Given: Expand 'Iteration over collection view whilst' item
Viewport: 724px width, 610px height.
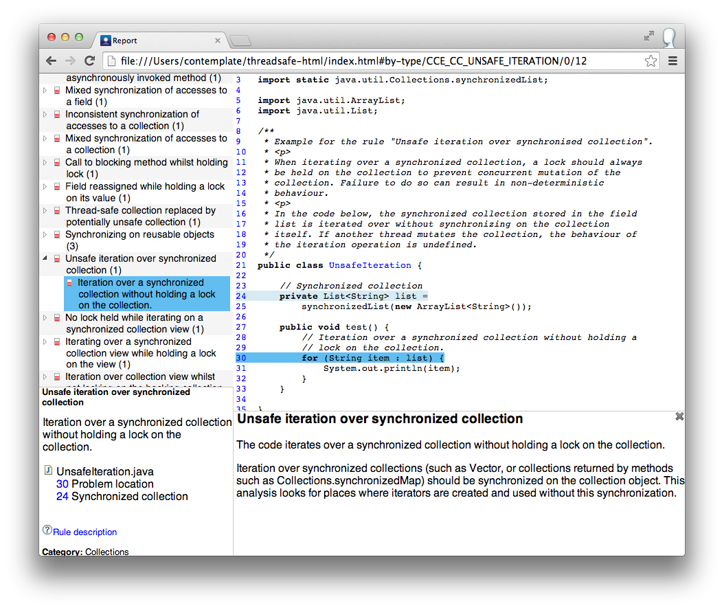Looking at the screenshot, I should point(45,377).
